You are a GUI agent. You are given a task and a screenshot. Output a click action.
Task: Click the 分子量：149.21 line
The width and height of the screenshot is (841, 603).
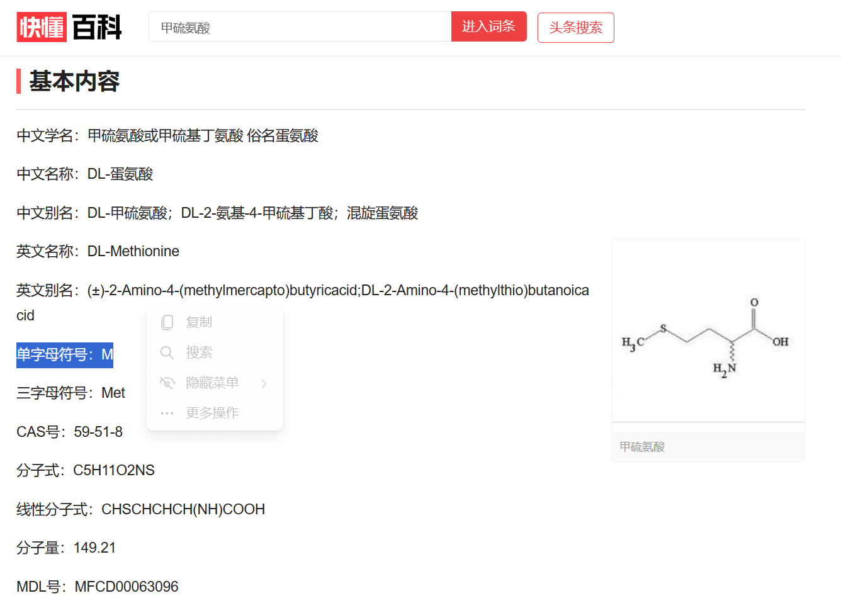[x=66, y=548]
